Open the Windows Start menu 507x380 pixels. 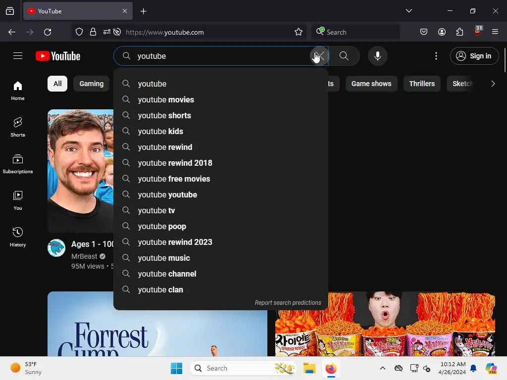(177, 368)
